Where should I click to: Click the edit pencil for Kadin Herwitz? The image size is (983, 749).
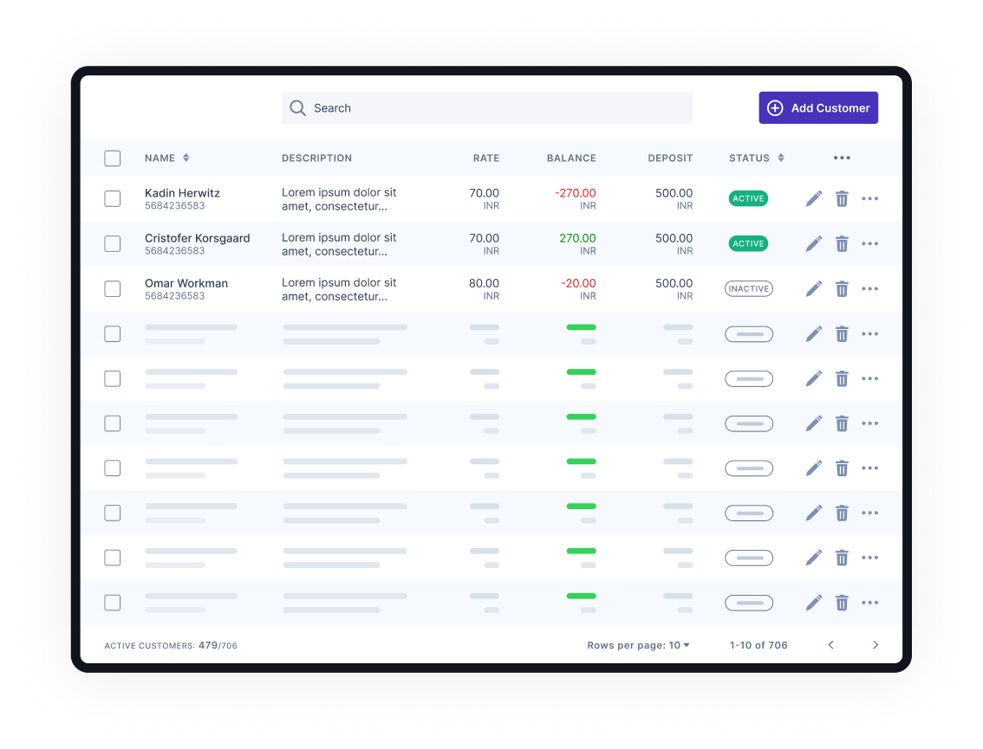(x=813, y=199)
